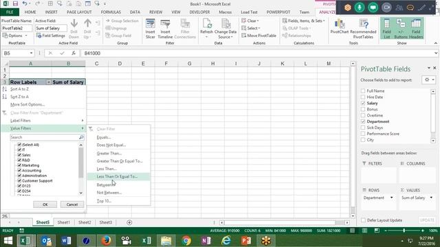Click the Windows Start button

coord(8,241)
